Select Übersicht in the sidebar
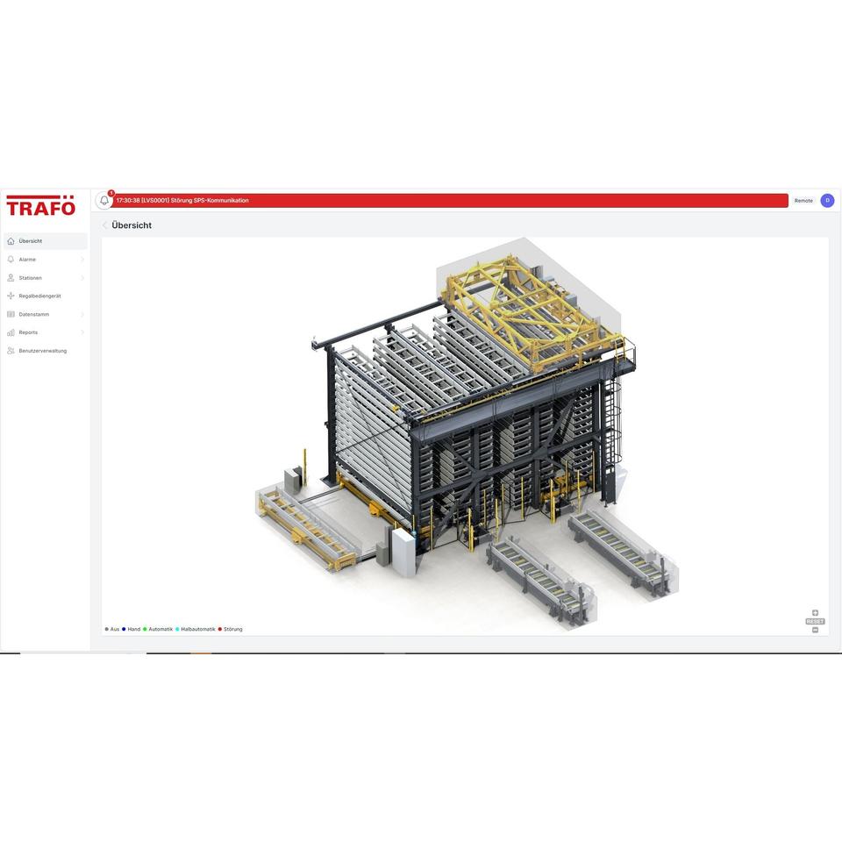Image resolution: width=842 pixels, height=842 pixels. [x=45, y=241]
